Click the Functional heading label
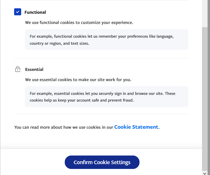 point(35,12)
